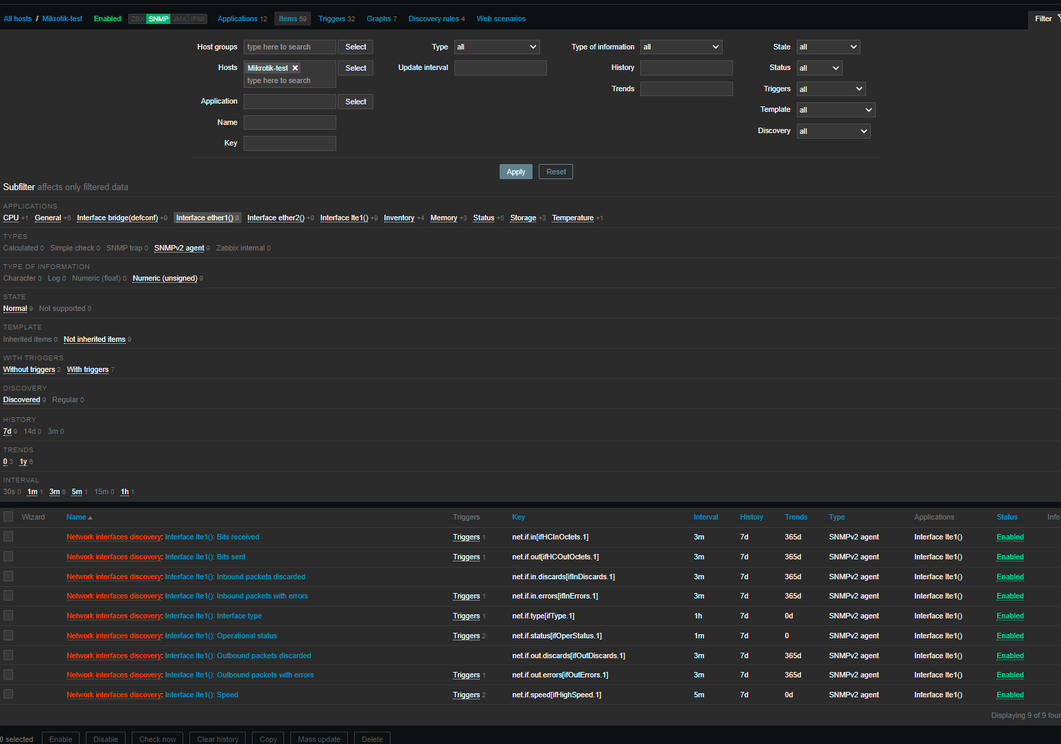Switch to the Items tab

(x=292, y=19)
